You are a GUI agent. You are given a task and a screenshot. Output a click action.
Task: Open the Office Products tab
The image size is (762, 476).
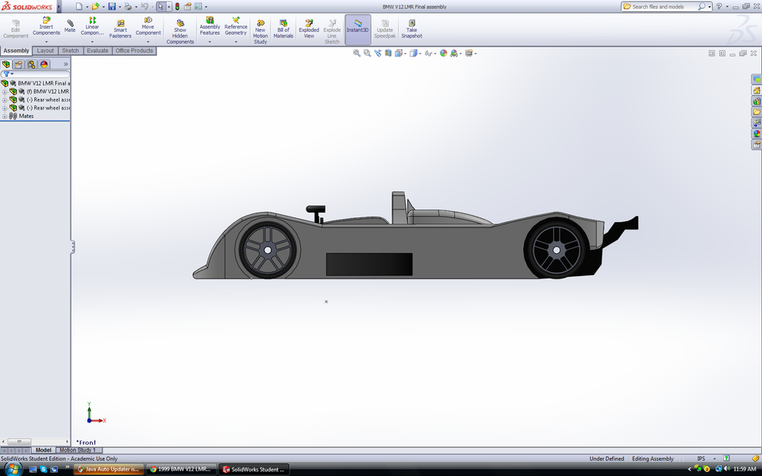tap(134, 50)
